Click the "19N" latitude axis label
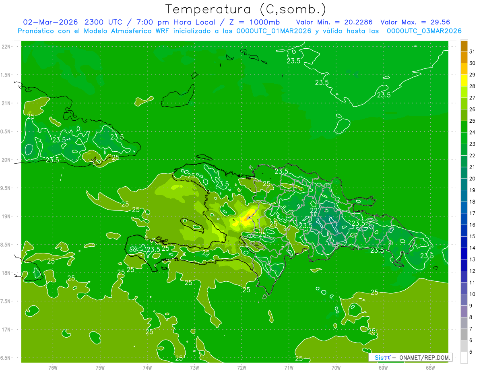Image resolution: width=483 pixels, height=373 pixels. [x=7, y=216]
